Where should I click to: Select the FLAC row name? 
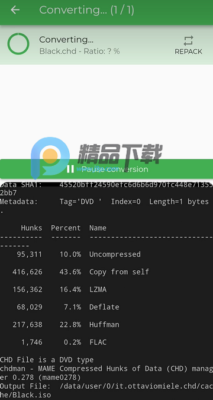(x=98, y=342)
